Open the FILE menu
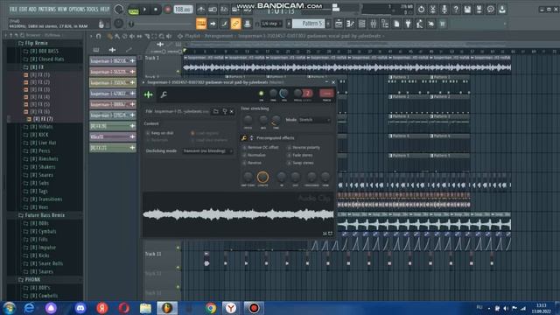The width and height of the screenshot is (560, 315). pyautogui.click(x=13, y=10)
